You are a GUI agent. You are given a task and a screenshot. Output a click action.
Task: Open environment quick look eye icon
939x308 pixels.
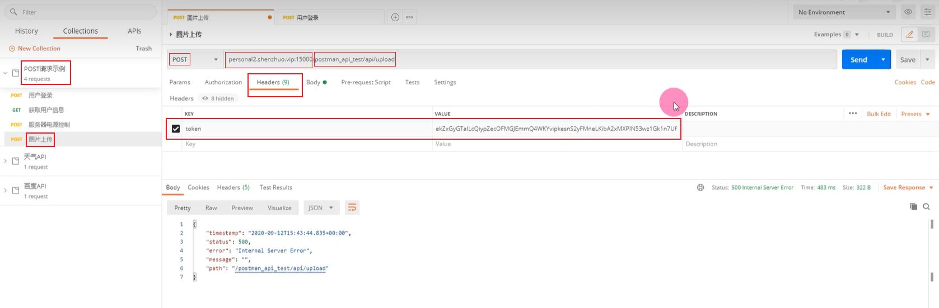[908, 12]
